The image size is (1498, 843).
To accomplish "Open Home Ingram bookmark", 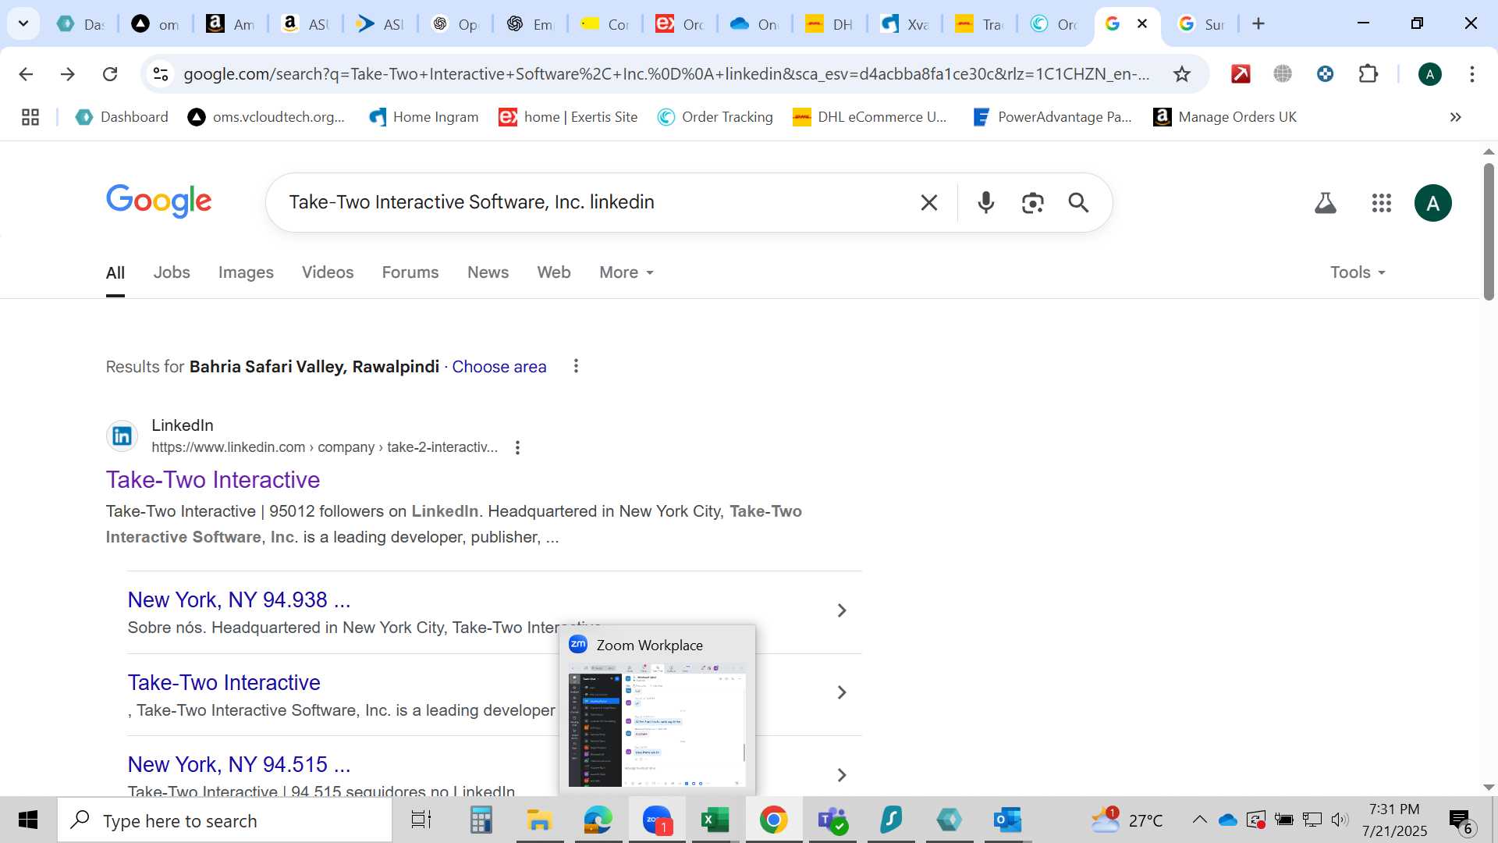I will pyautogui.click(x=424, y=117).
